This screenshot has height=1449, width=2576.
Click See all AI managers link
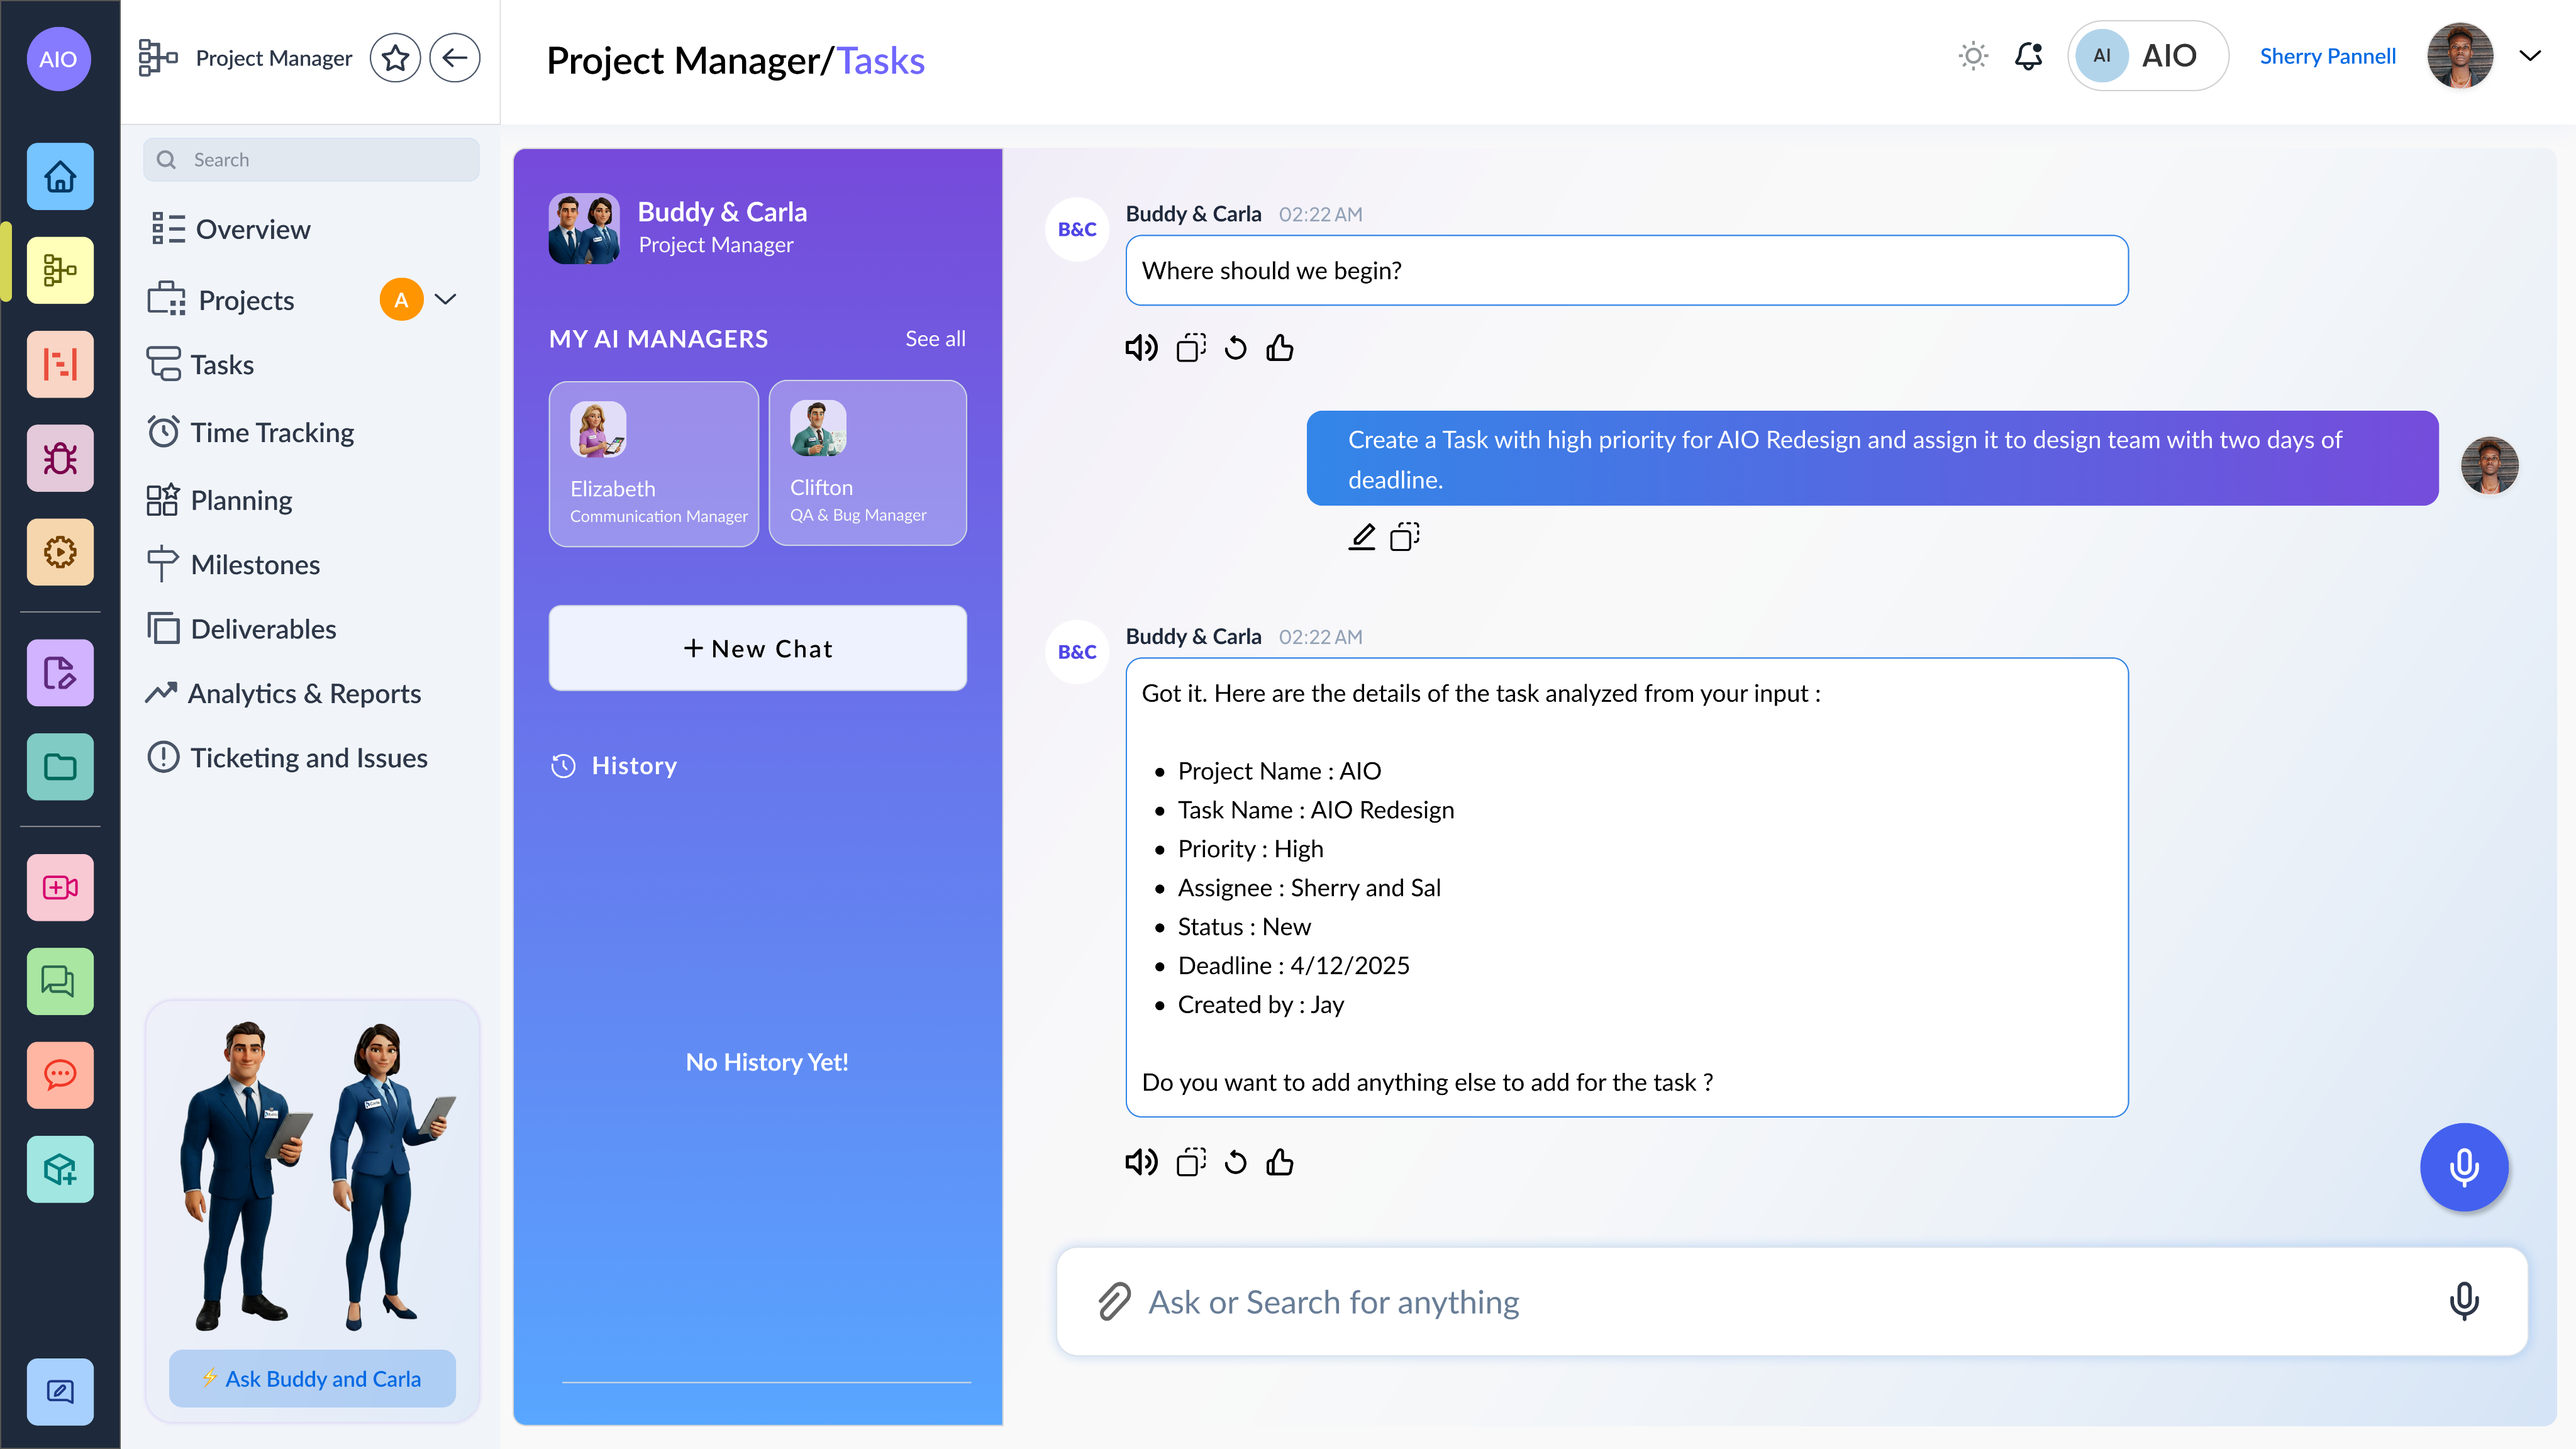pyautogui.click(x=934, y=339)
